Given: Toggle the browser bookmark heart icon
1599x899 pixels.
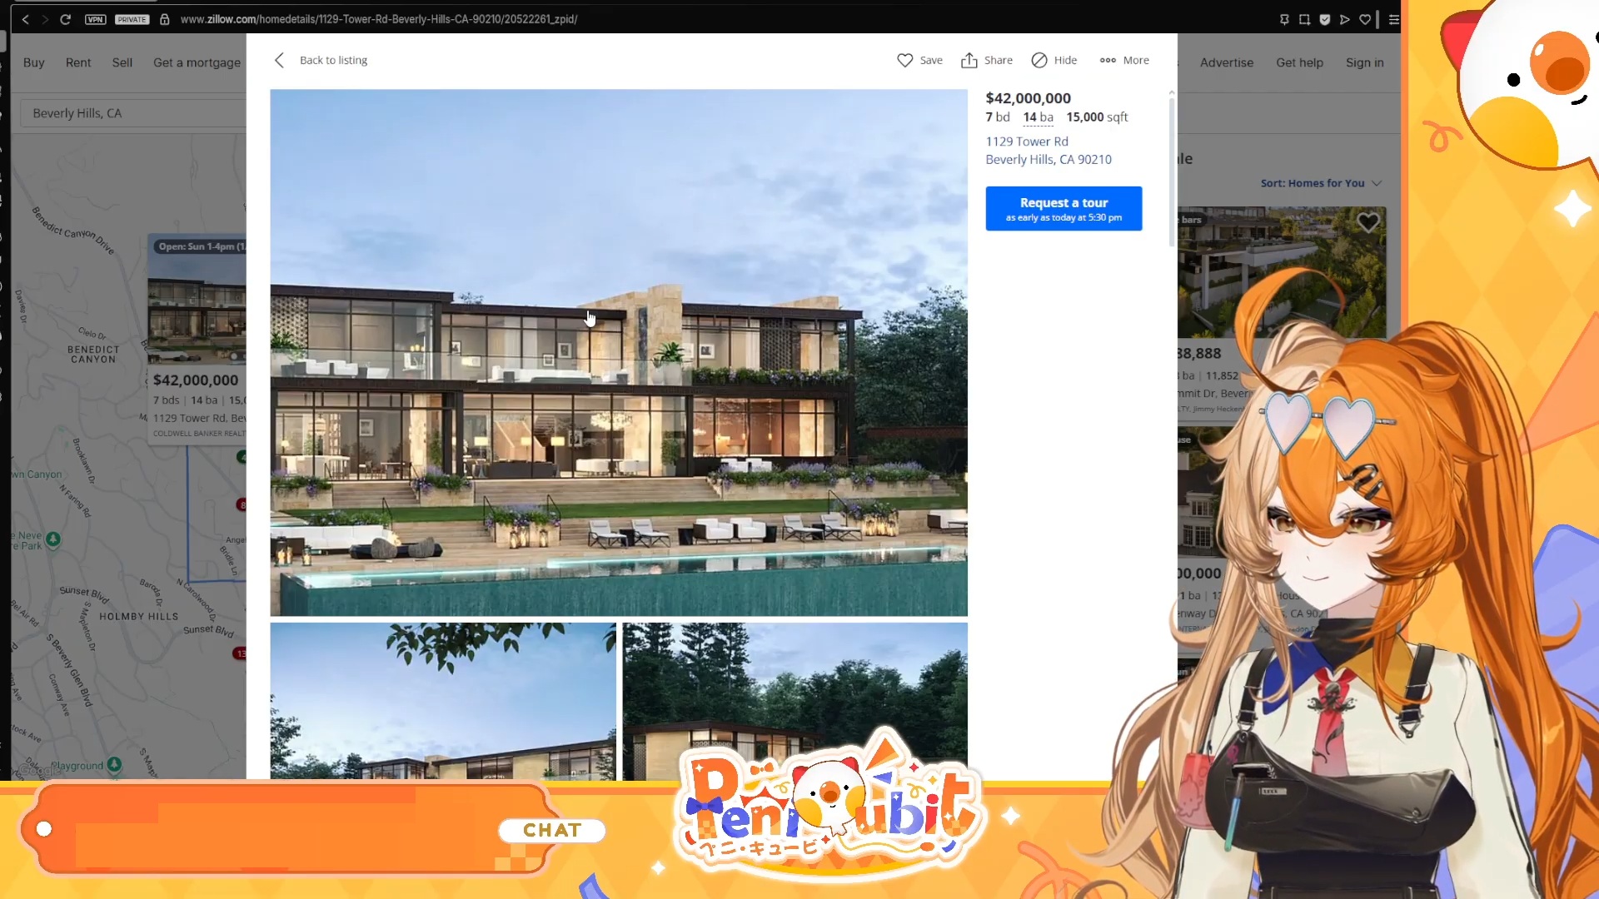Looking at the screenshot, I should pos(1365,19).
